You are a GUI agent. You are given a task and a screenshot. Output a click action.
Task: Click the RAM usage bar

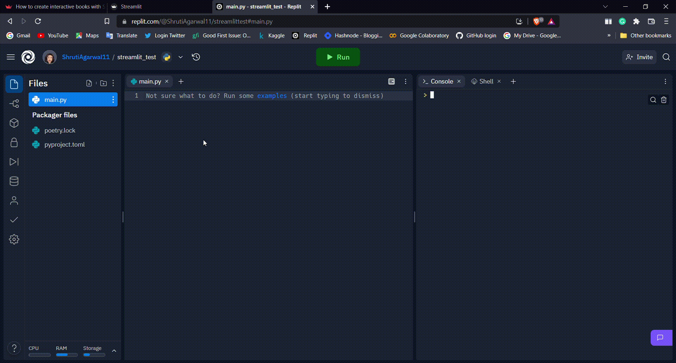pos(67,355)
